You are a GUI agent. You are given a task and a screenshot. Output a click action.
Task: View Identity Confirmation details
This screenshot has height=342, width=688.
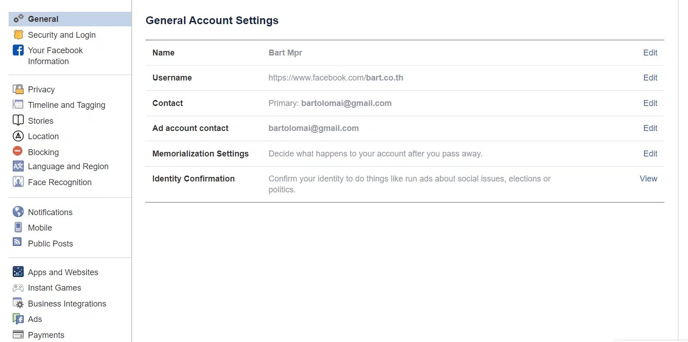[x=648, y=179]
